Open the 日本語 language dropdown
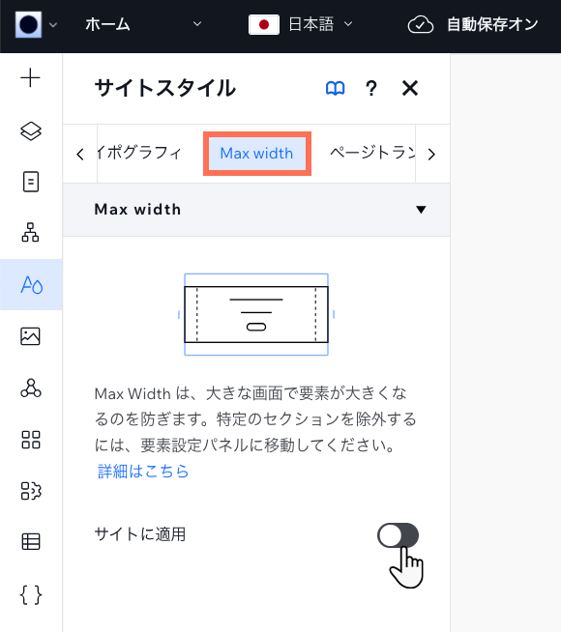561x632 pixels. coord(321,24)
